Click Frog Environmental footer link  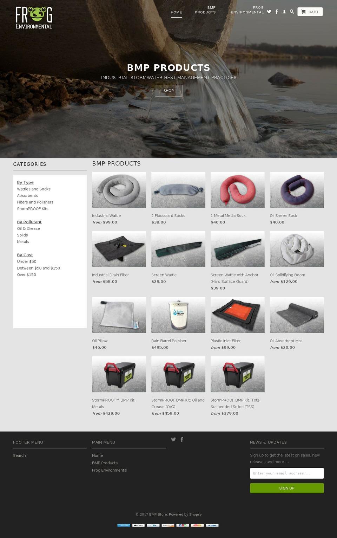coord(110,470)
